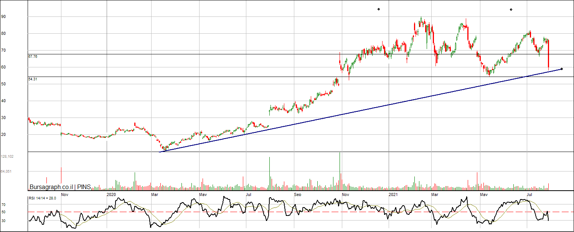Viewport: 574px width, 232px height.
Task: Click the 64,051 volume axis label
Action: tap(6, 172)
